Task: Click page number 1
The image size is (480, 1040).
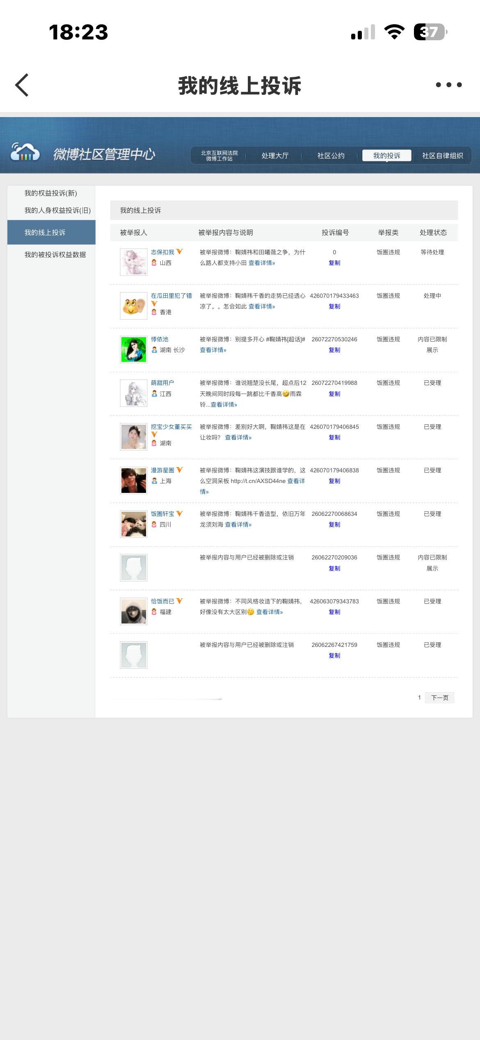Action: (x=419, y=697)
